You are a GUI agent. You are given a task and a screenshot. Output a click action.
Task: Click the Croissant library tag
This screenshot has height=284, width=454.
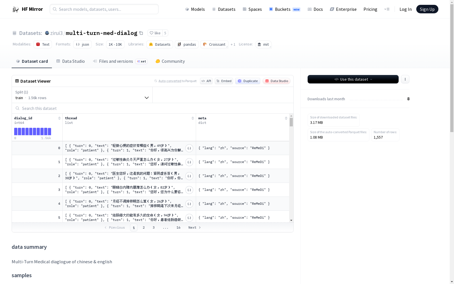[x=214, y=44]
